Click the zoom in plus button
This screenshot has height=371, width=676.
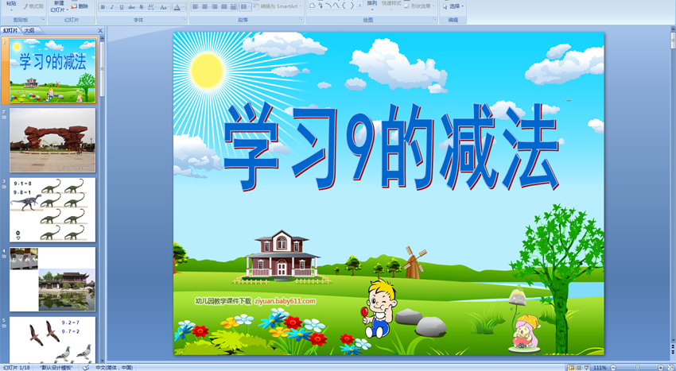[x=660, y=368]
